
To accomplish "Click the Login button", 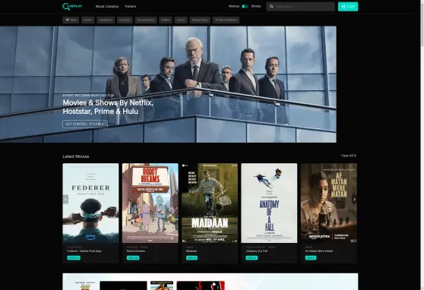I will (x=348, y=7).
